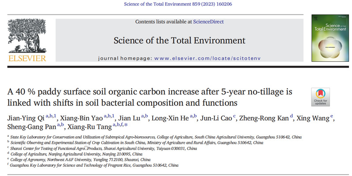Click the journal title heading in gray banner

pos(180,41)
